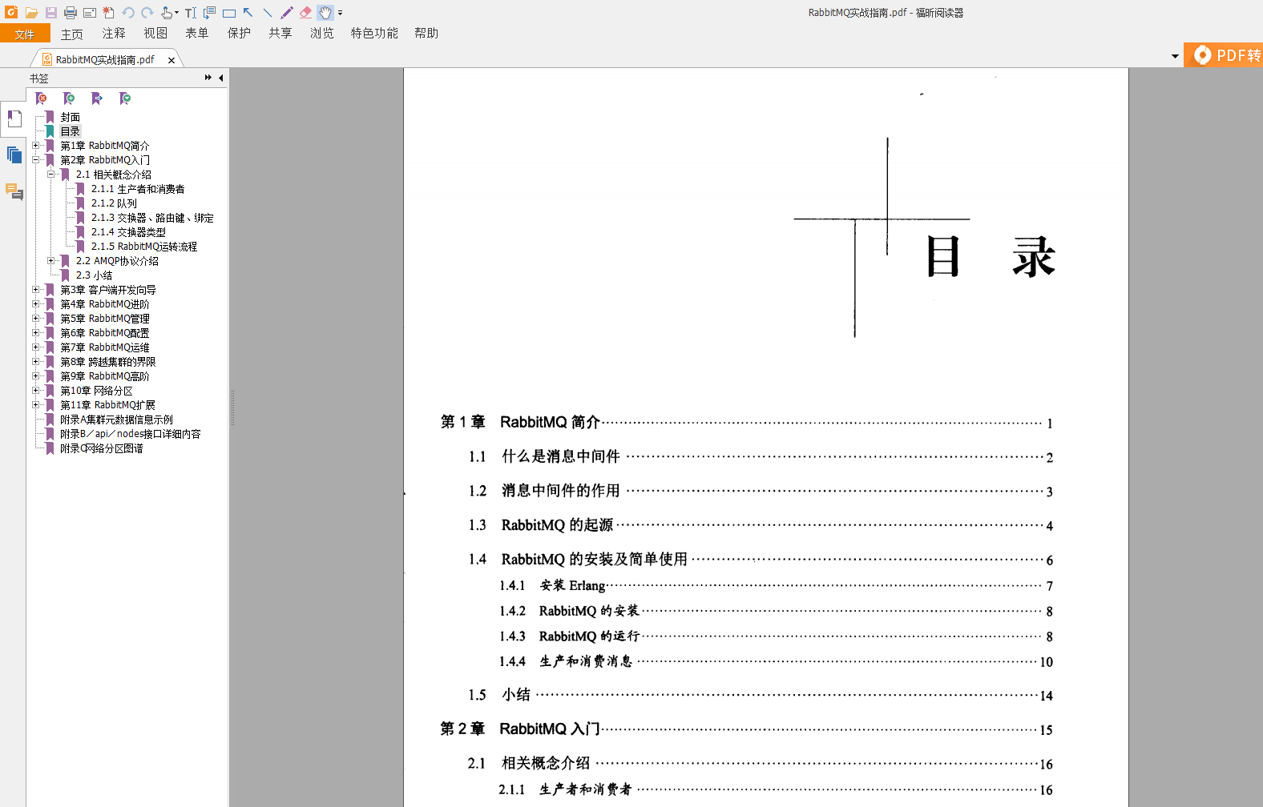
Task: Redo the last action
Action: click(147, 13)
